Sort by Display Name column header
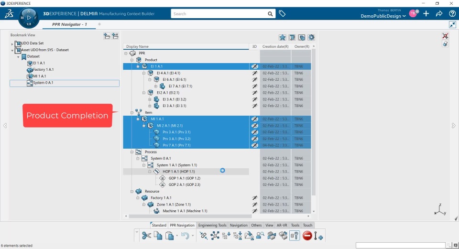Image resolution: width=459 pixels, height=249 pixels. [x=186, y=46]
